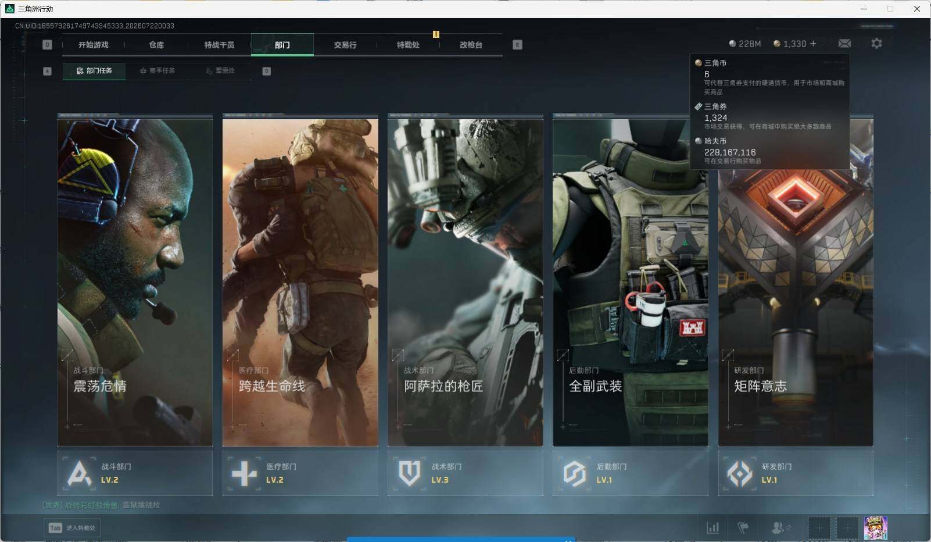Open the 战术部门 LV.3 button
The image size is (931, 542).
(465, 473)
